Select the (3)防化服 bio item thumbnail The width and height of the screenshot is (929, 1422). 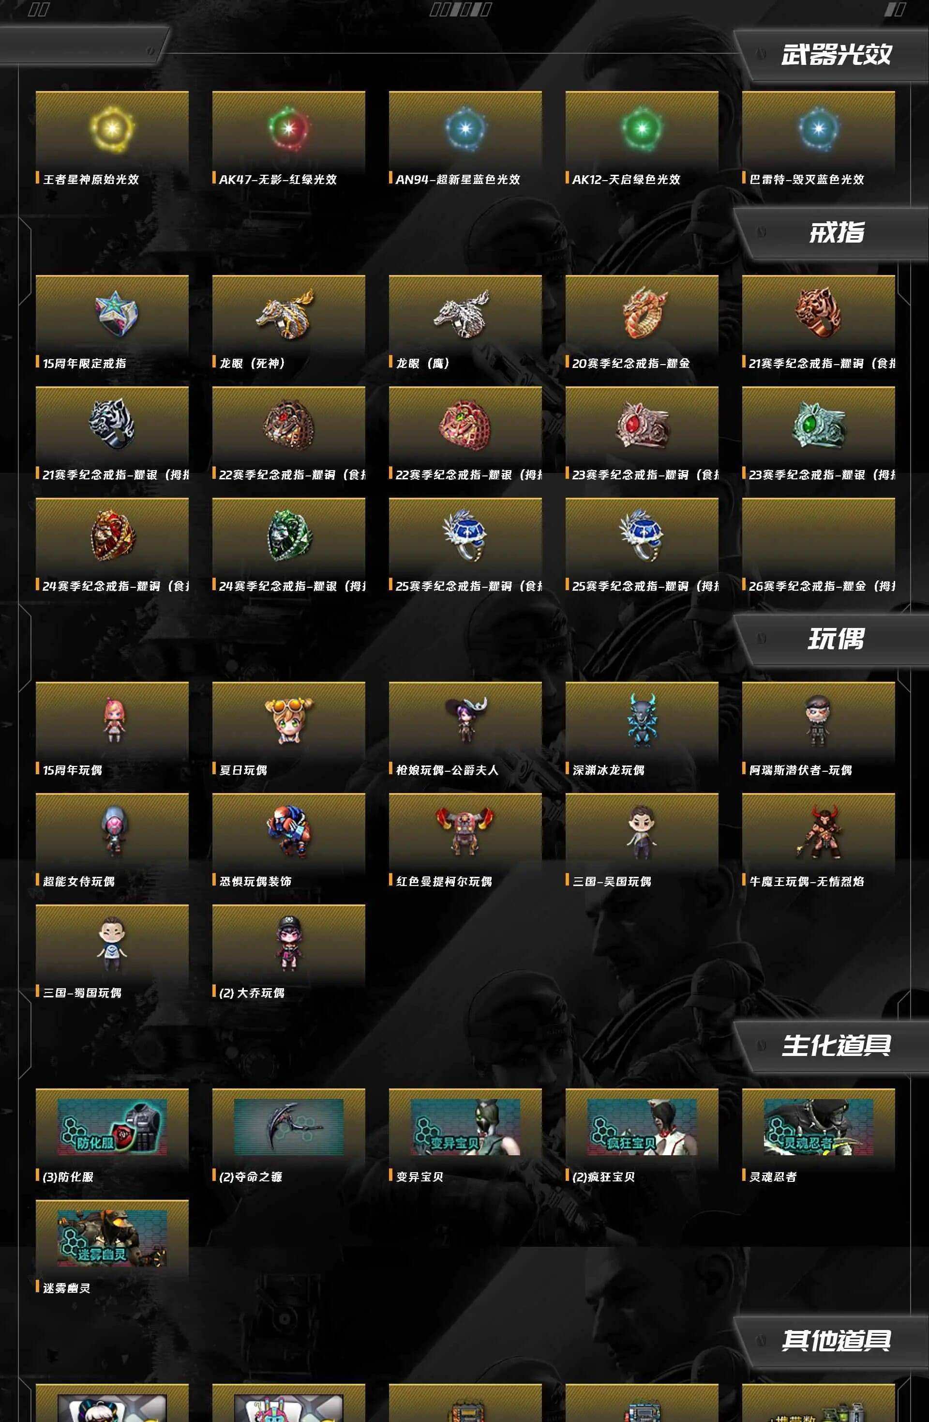[x=112, y=1127]
